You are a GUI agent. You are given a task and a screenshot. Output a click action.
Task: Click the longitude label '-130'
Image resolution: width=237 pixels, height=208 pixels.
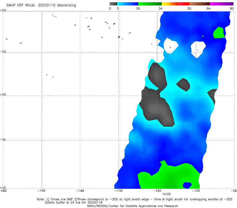157,191
